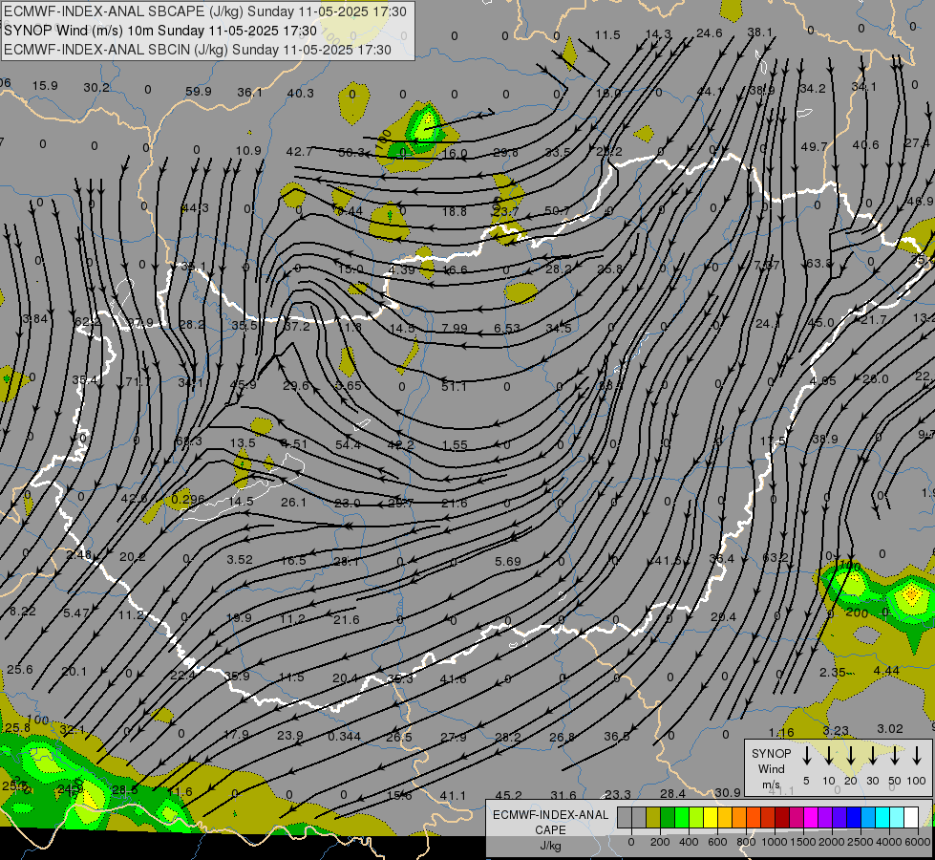Viewport: 935px width, 860px height.
Task: Click the 1000 tick label in CAPE legend
Action: pyautogui.click(x=775, y=842)
